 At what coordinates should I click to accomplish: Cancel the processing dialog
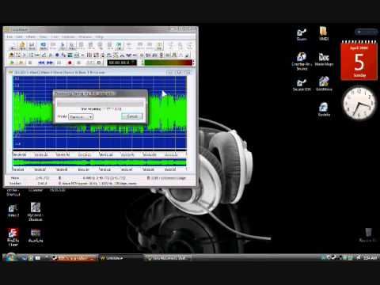[132, 116]
